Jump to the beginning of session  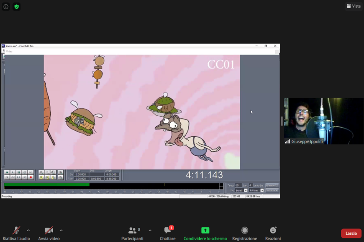(7, 178)
